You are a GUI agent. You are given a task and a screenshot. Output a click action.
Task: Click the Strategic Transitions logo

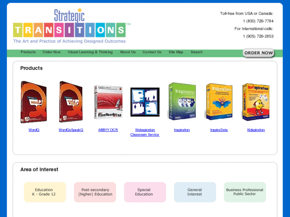pos(72,26)
